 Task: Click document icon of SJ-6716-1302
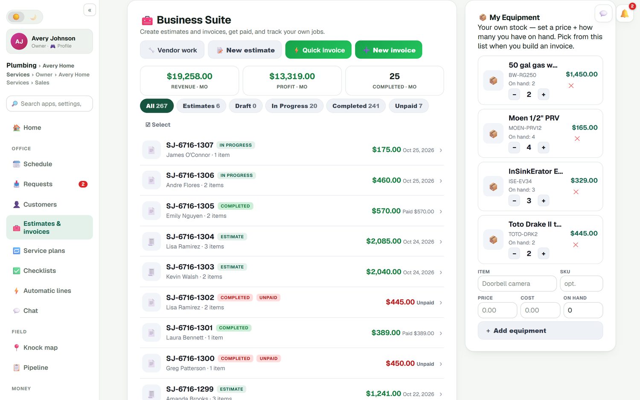coord(151,303)
